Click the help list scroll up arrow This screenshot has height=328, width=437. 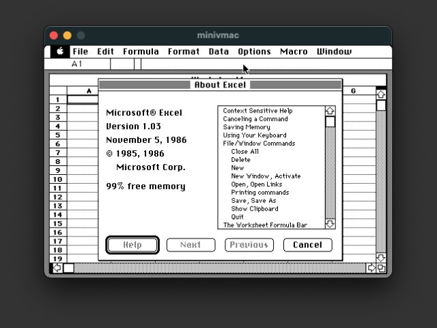point(330,111)
